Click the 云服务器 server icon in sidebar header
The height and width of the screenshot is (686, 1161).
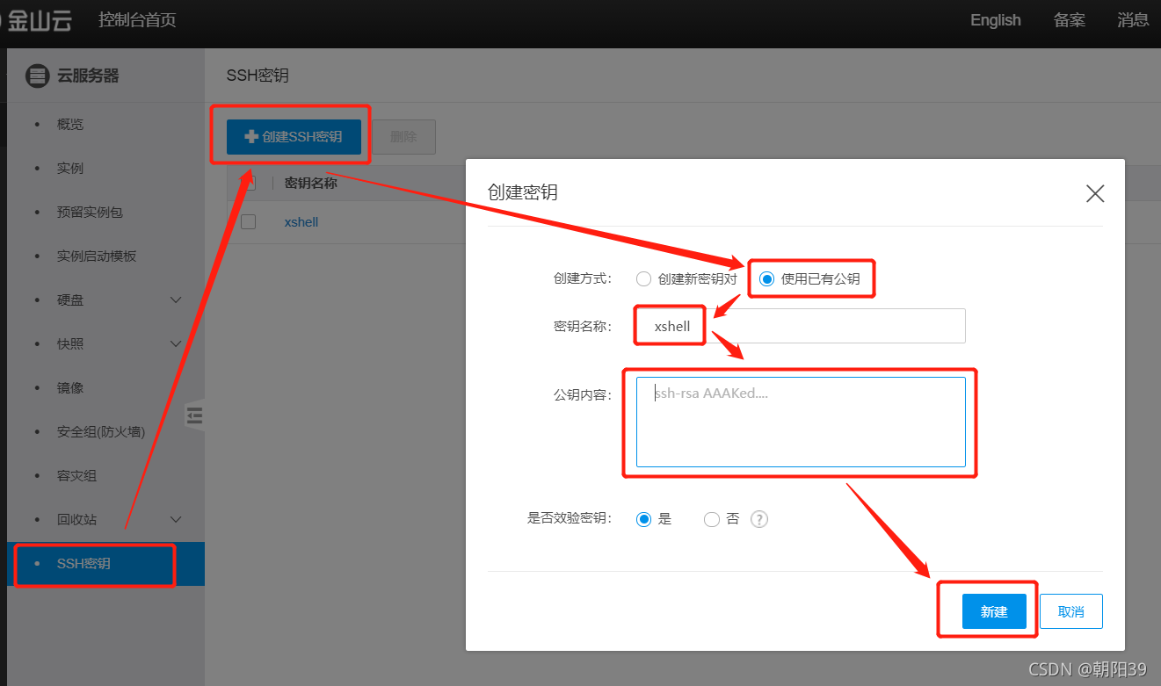37,76
